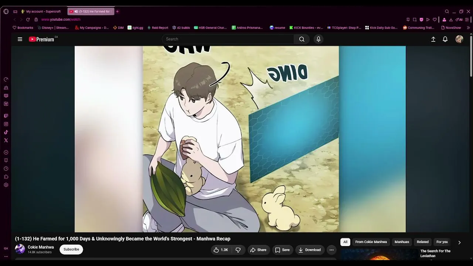Screen dimensions: 473x266
Task: Filter by From Cokie Manhwa chip
Action: (x=371, y=242)
